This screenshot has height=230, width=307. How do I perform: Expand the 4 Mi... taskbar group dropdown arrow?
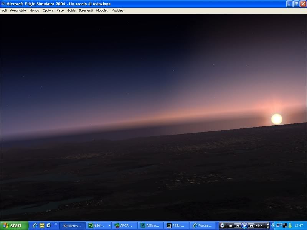click(109, 226)
